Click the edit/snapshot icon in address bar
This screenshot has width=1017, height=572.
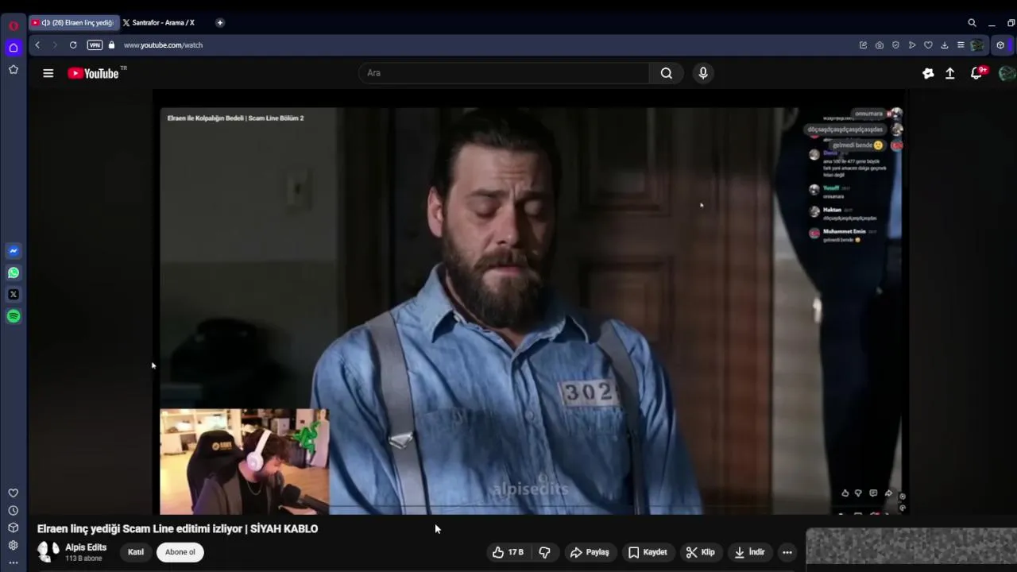coord(863,45)
